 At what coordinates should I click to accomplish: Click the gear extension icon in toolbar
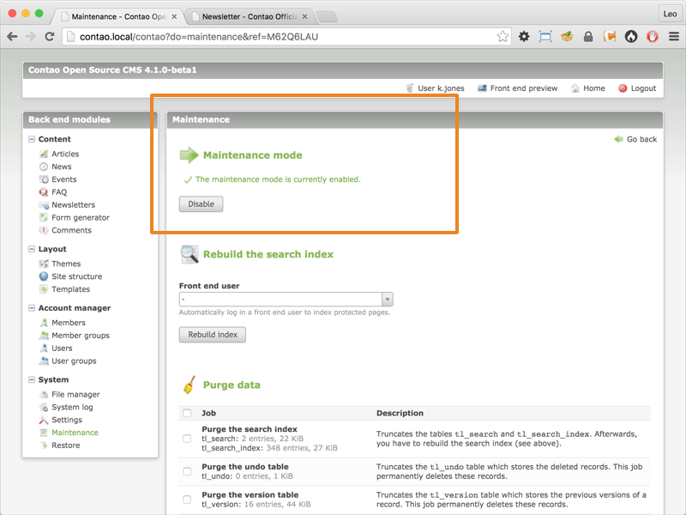524,36
